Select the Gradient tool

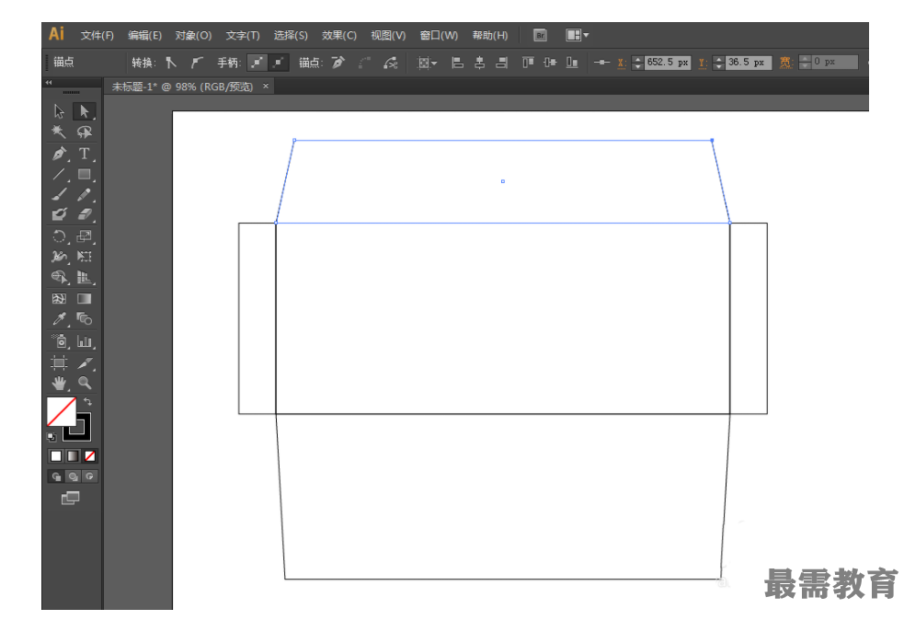[85, 299]
